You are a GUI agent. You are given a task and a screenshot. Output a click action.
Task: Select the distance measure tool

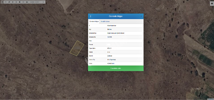pos(23,2)
